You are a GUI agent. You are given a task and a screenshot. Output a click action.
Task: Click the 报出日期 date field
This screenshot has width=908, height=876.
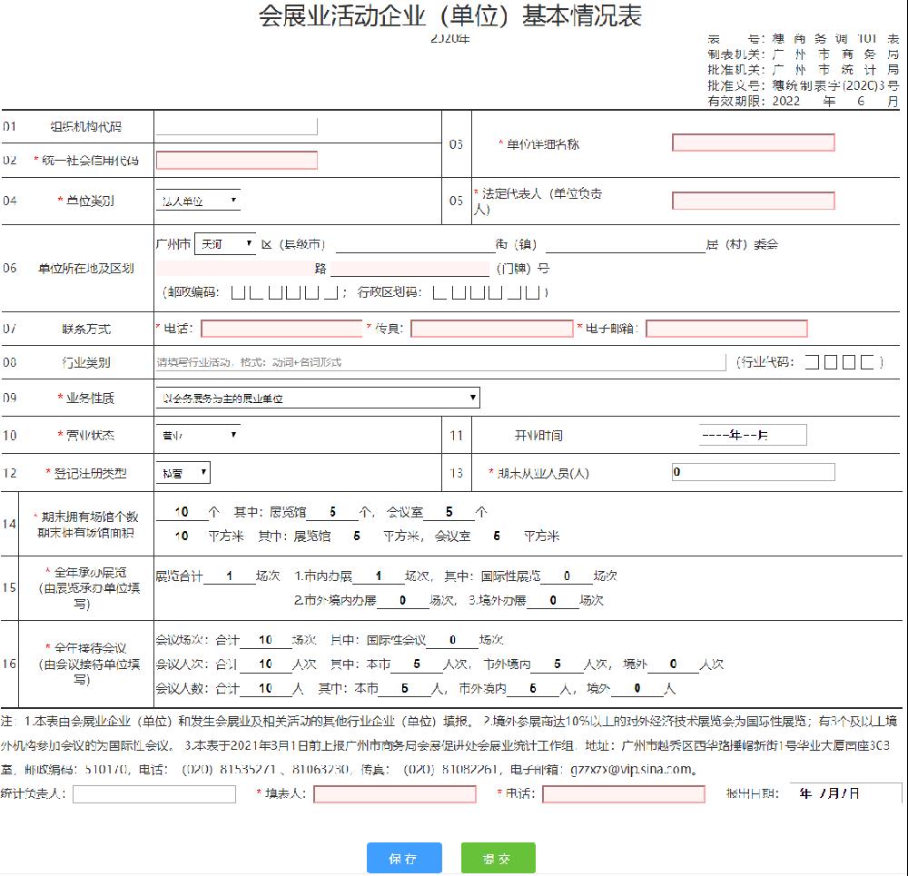(x=845, y=793)
